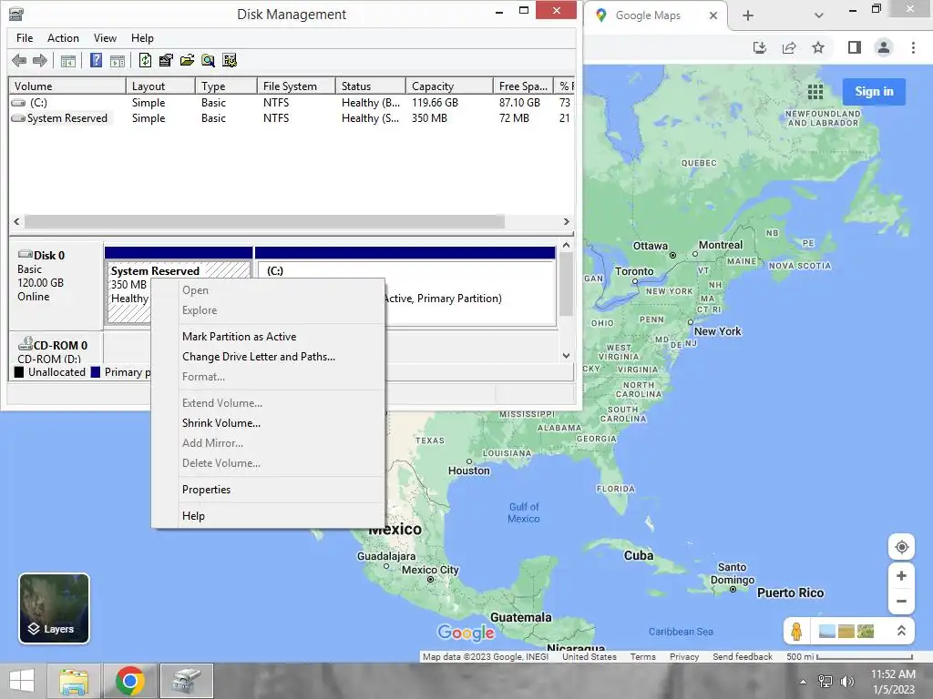Click the Back arrow in Disk Management toolbar

19,60
